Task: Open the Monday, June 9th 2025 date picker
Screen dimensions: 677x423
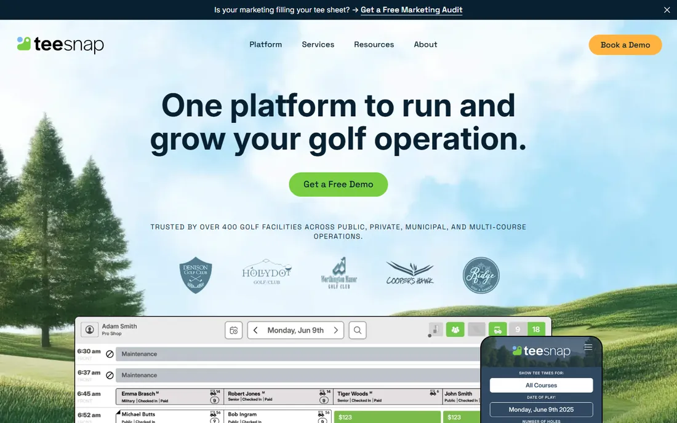Action: coord(541,409)
